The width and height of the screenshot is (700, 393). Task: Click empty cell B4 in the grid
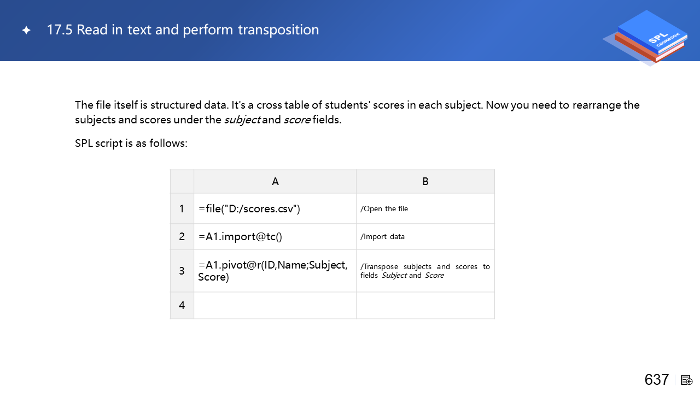point(425,305)
